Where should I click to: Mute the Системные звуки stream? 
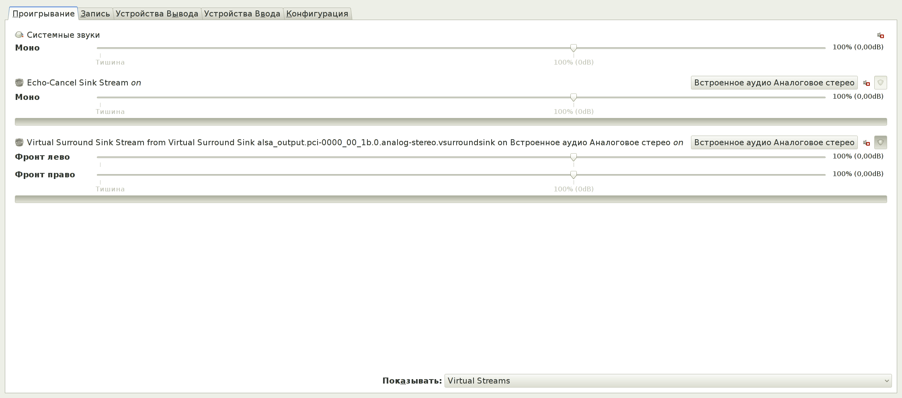pos(880,35)
